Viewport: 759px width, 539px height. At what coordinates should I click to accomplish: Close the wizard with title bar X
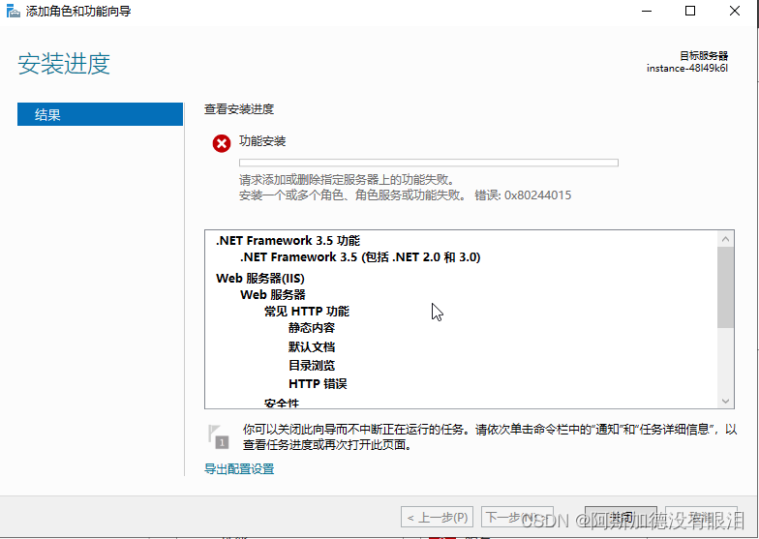734,12
